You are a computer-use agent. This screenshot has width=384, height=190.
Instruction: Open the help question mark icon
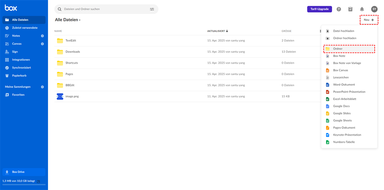point(339,9)
